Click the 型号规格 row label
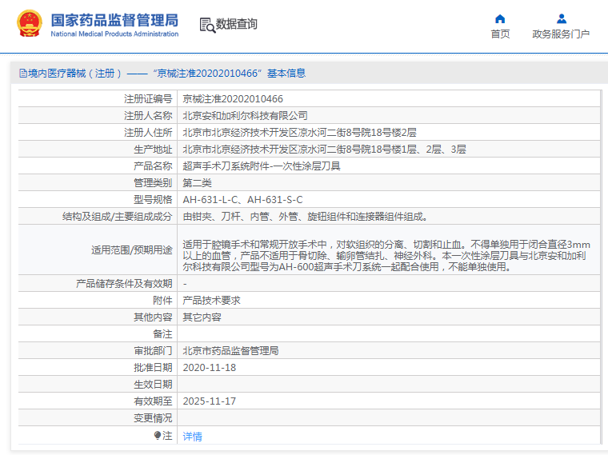This screenshot has width=608, height=455. tap(153, 200)
